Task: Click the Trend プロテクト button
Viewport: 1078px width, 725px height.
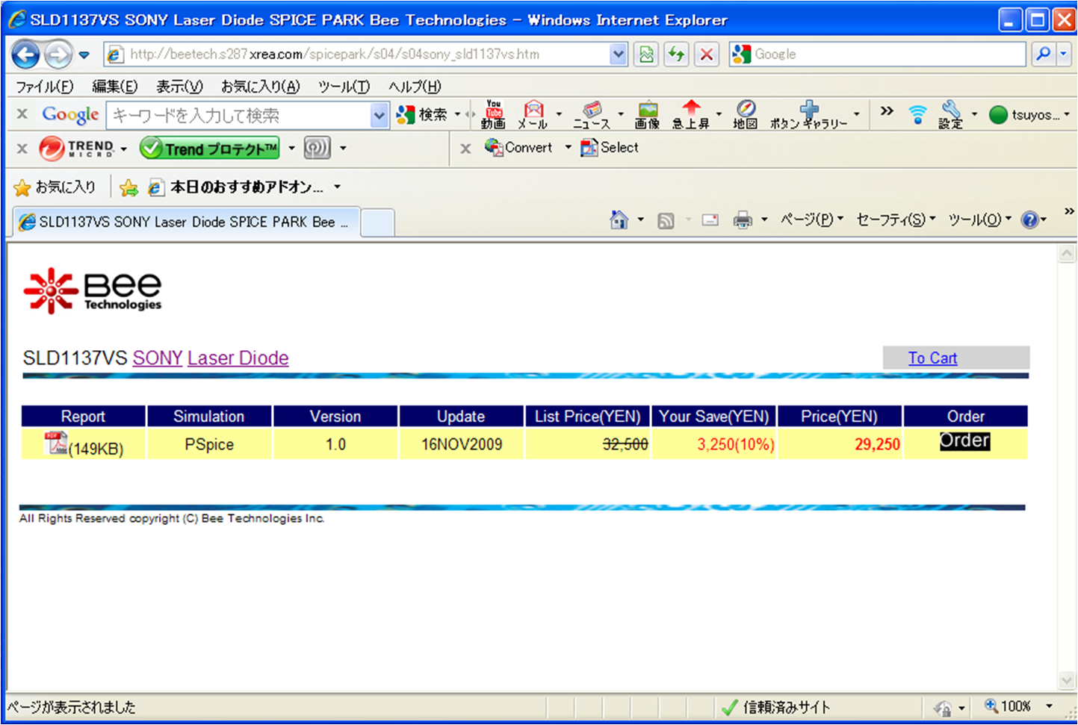Action: 210,149
